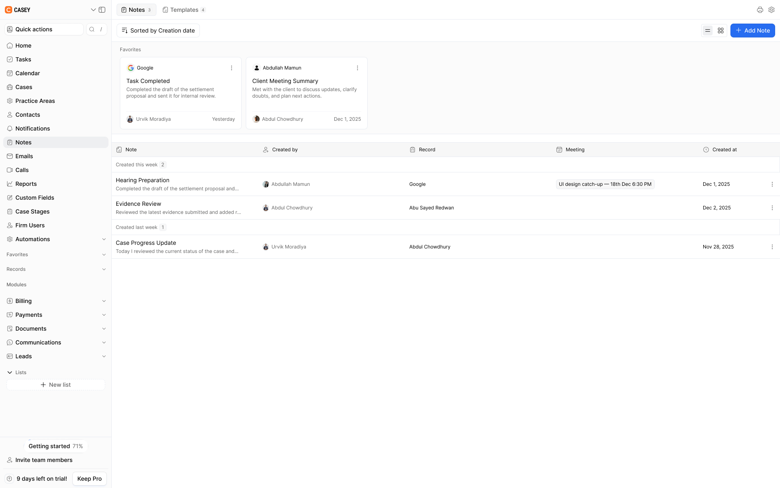780x488 pixels.
Task: Switch to list view layout
Action: [707, 30]
